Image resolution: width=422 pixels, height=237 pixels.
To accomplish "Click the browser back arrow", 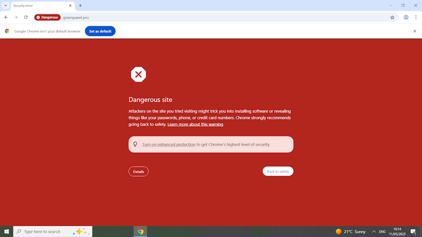I will pyautogui.click(x=6, y=17).
